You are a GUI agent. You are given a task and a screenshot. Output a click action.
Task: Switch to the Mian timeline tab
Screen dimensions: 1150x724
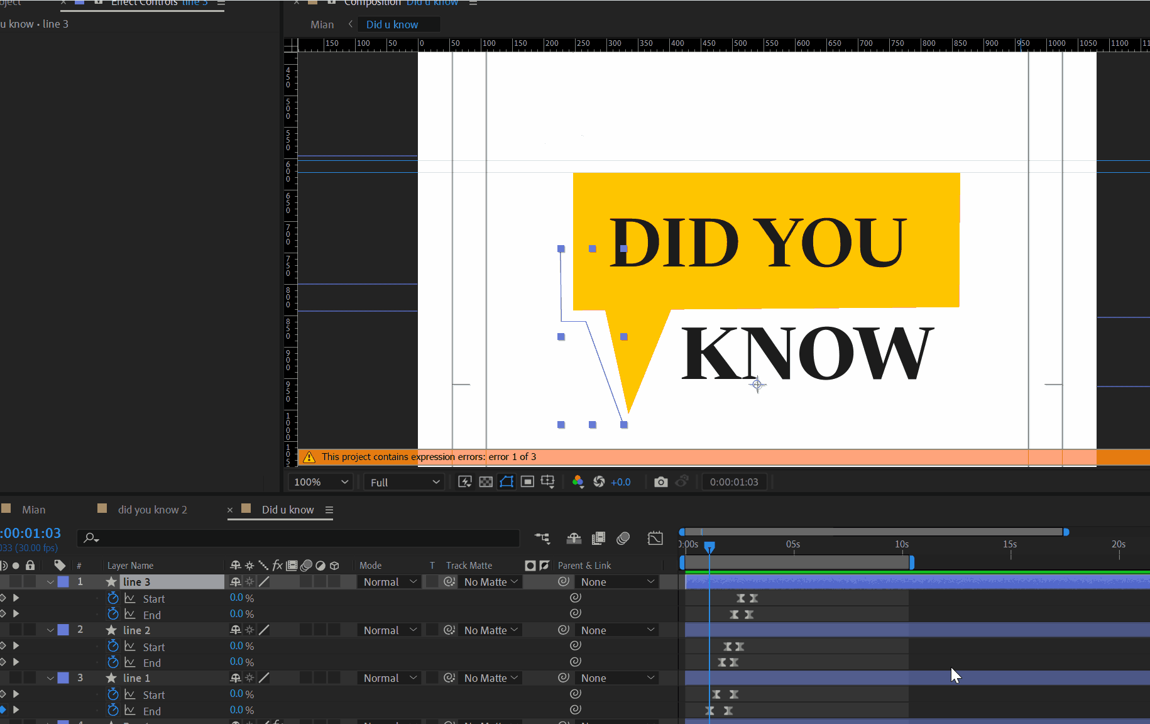(34, 510)
